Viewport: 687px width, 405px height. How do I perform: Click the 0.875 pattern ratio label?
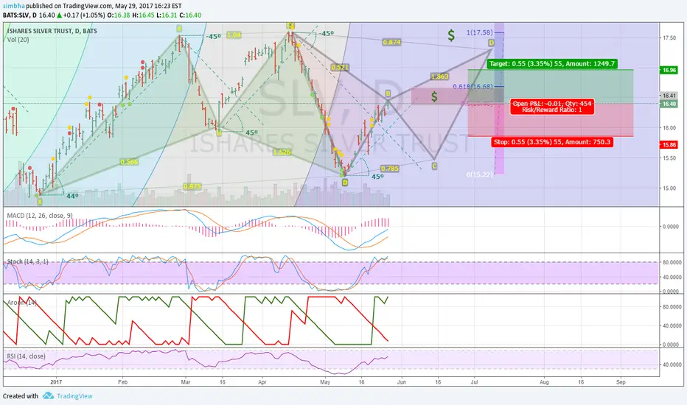pyautogui.click(x=192, y=186)
